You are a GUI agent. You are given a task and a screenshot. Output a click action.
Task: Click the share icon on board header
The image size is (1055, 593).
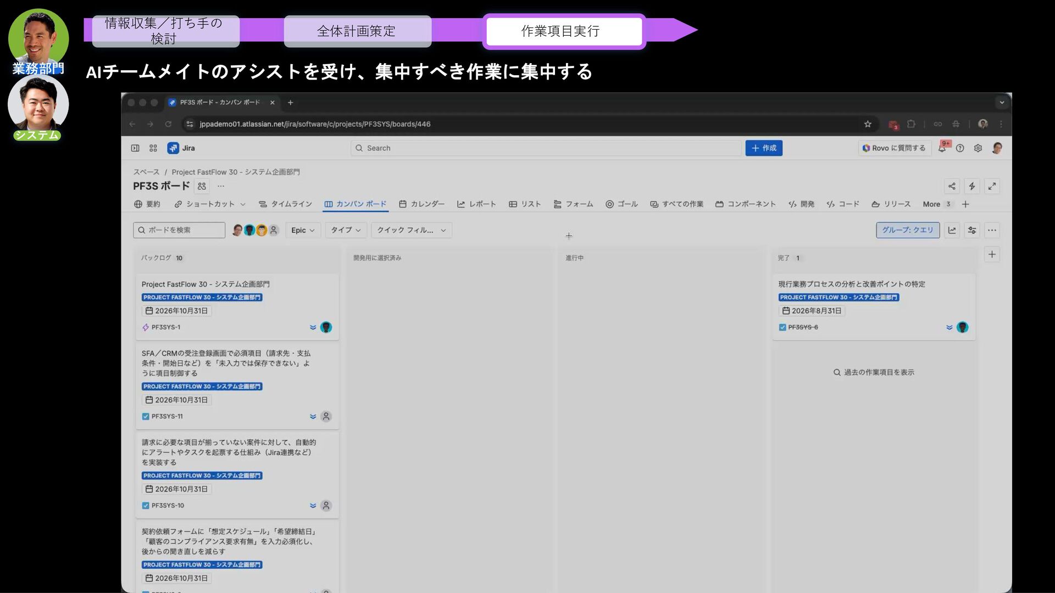(952, 186)
